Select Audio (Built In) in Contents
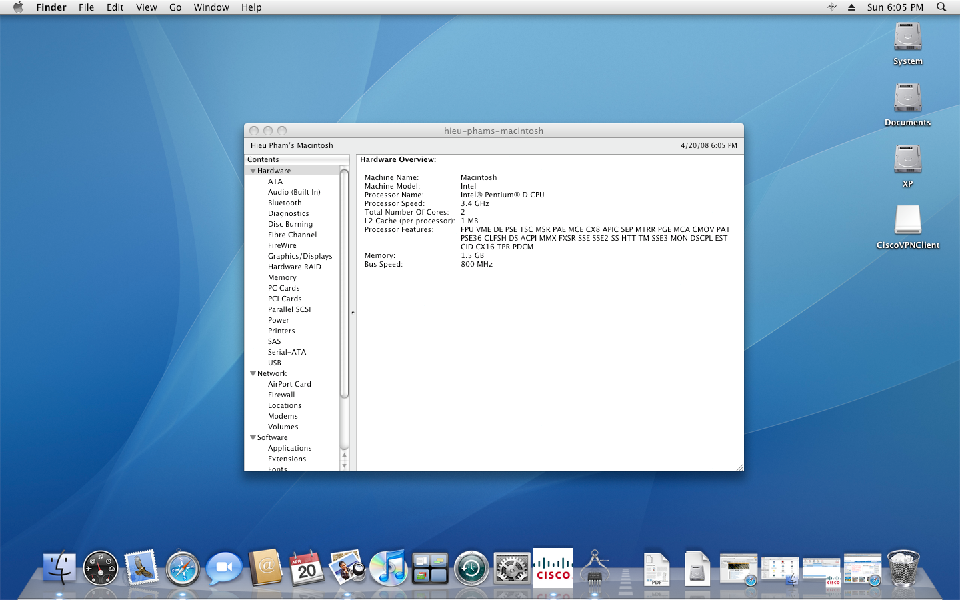Screen dimensions: 960x600 click(x=294, y=192)
